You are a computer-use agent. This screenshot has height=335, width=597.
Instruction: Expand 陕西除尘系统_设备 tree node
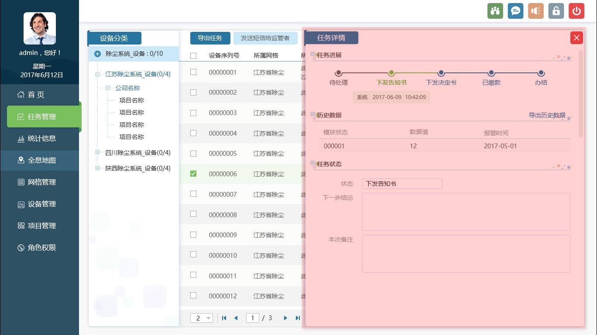point(97,168)
